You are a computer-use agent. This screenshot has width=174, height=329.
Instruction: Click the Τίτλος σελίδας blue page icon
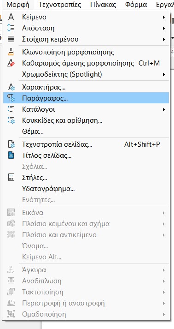point(11,156)
